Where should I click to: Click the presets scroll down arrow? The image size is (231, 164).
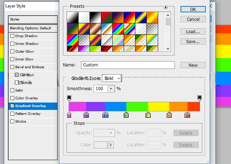(168, 49)
